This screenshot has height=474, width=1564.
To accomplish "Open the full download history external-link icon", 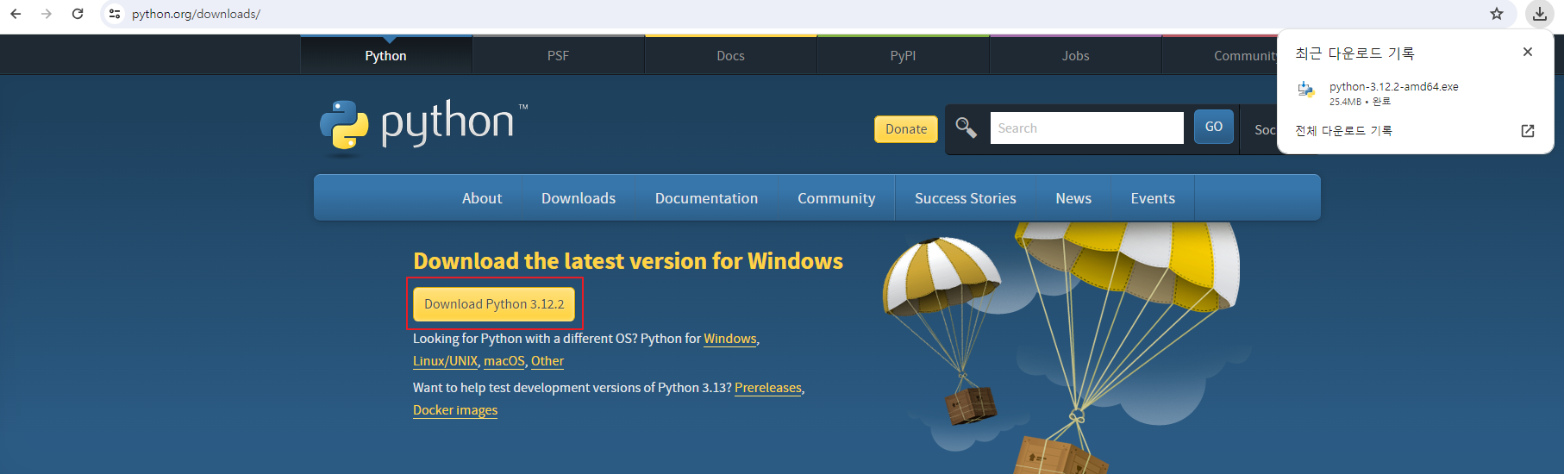I will point(1528,131).
